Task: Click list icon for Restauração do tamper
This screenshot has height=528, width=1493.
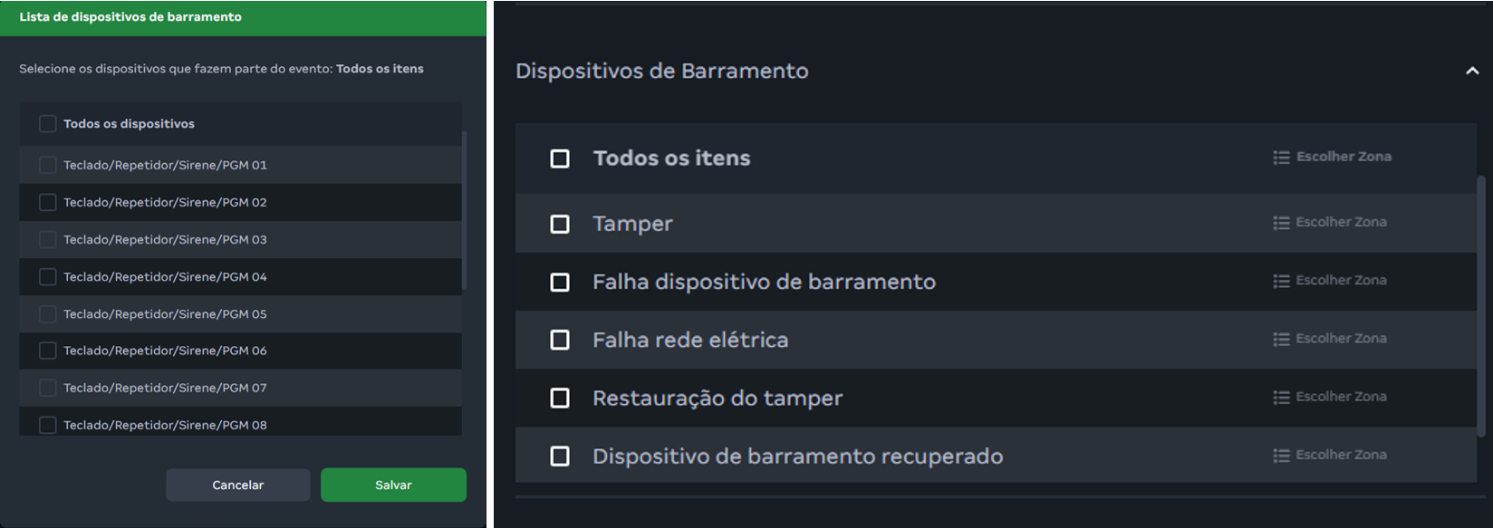Action: pos(1281,398)
